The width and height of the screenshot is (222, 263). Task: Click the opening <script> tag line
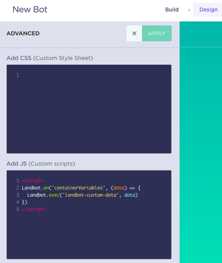point(33,181)
